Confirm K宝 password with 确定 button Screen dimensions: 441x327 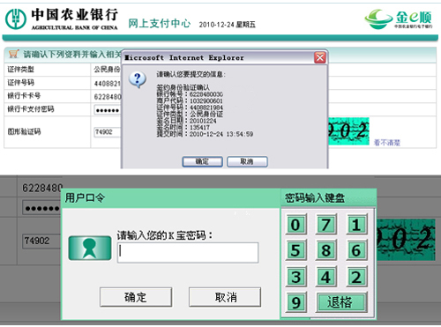click(136, 297)
